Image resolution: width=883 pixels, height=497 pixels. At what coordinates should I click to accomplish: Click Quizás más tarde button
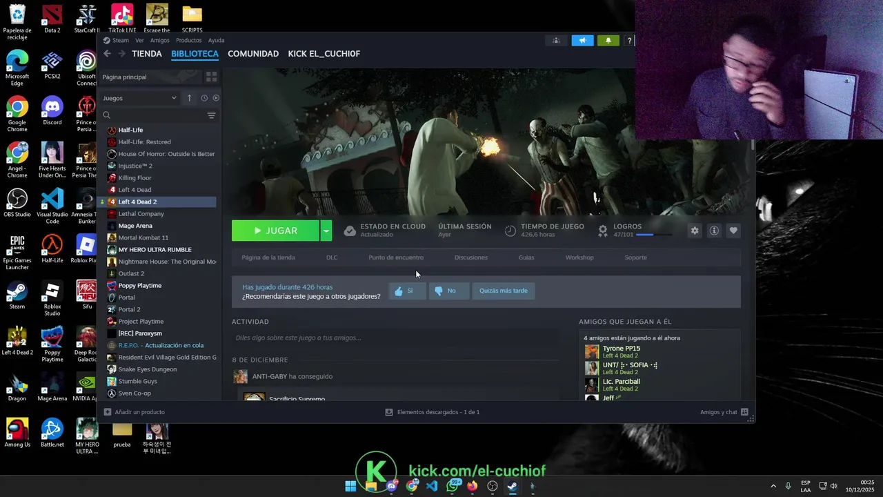(x=503, y=291)
